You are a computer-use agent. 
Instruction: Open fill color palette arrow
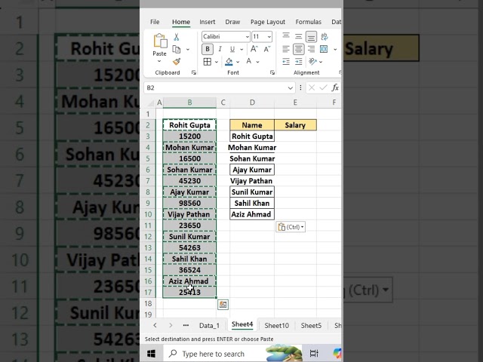click(238, 62)
